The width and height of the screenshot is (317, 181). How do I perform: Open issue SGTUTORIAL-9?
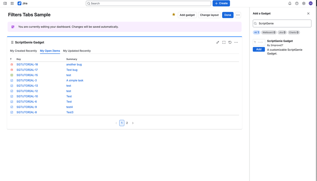(26, 107)
